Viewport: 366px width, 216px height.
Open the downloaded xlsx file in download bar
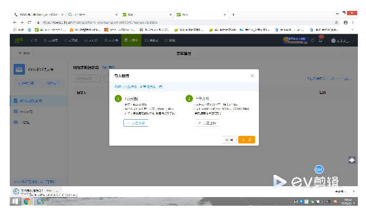33,192
